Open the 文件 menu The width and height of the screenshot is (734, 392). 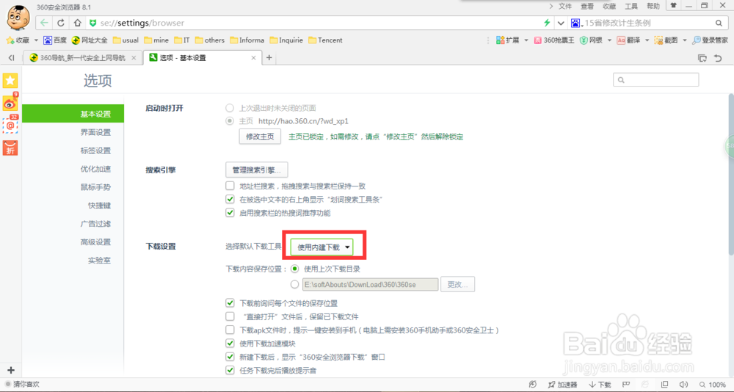point(565,6)
